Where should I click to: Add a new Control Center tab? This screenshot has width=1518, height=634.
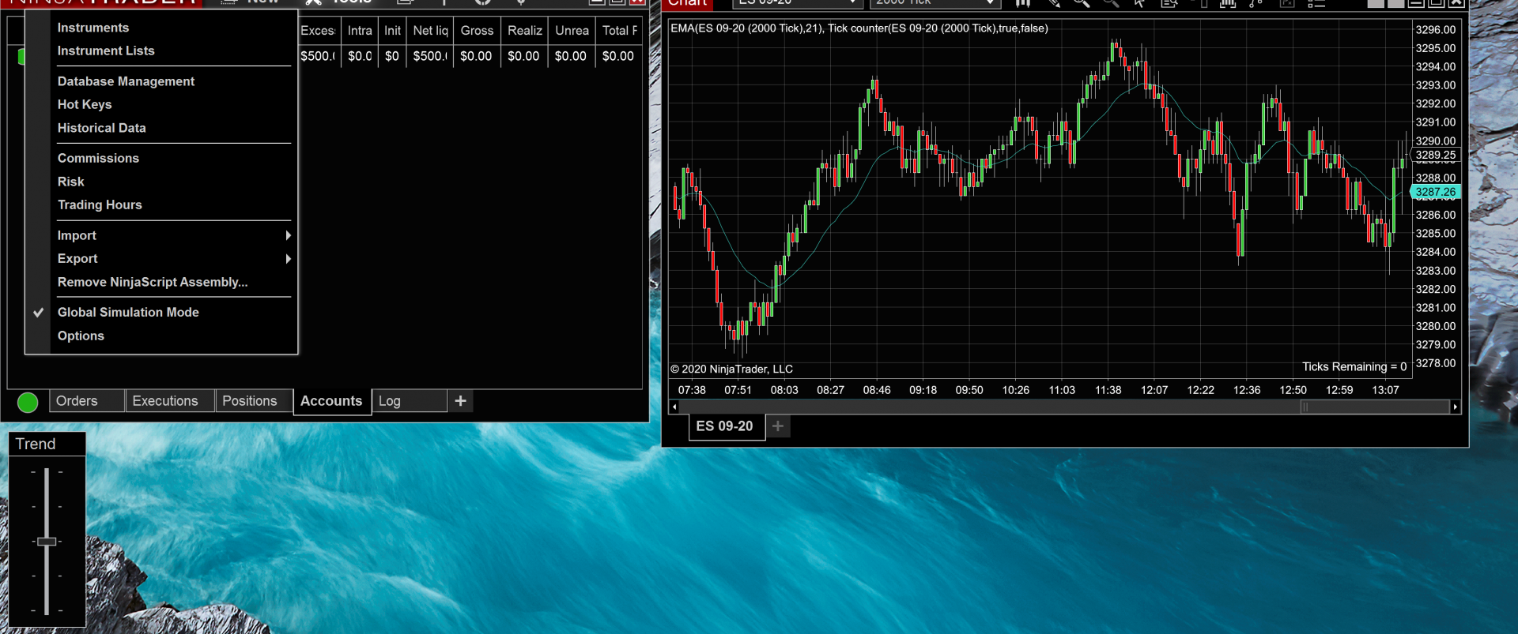coord(461,401)
